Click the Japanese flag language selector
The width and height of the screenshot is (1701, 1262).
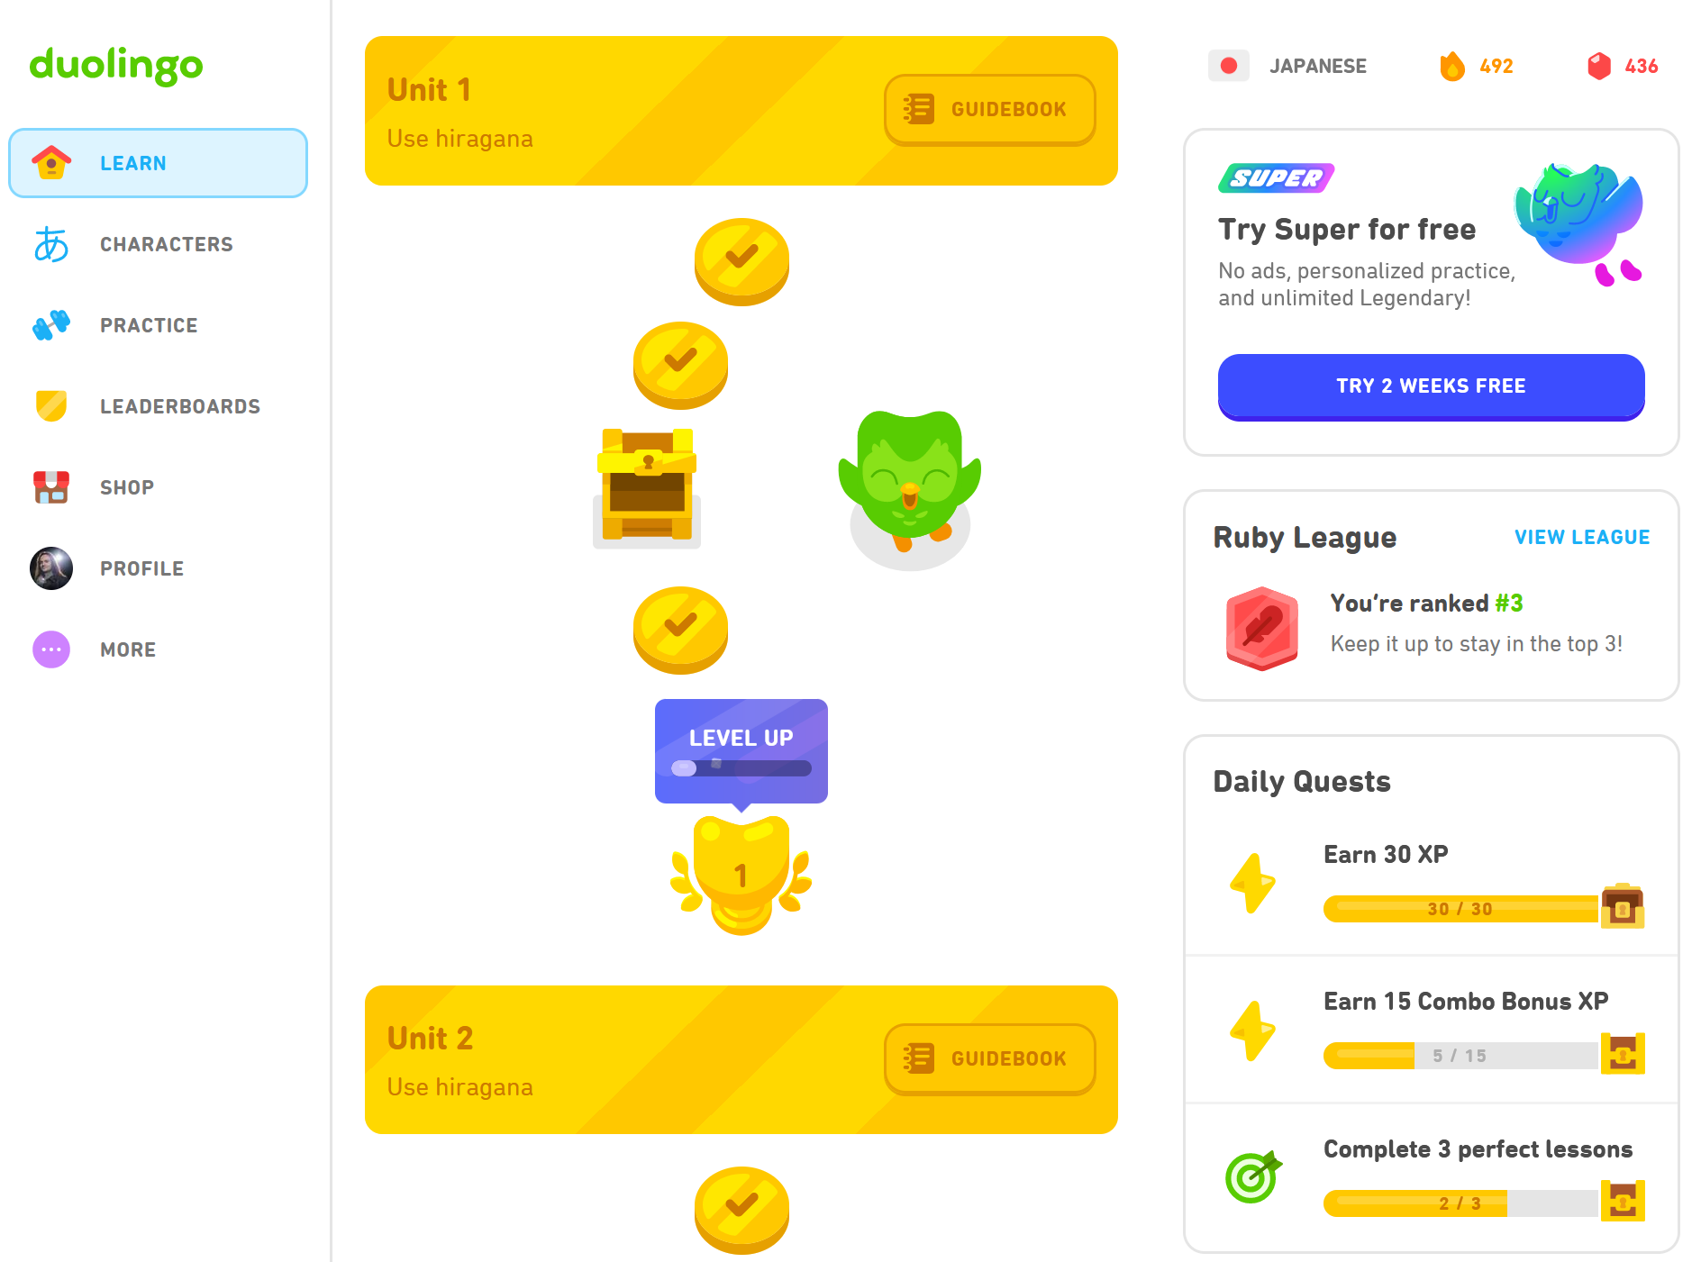tap(1229, 66)
